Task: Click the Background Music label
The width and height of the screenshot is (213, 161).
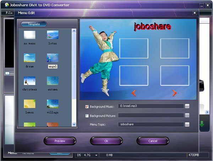Action: click(x=102, y=107)
